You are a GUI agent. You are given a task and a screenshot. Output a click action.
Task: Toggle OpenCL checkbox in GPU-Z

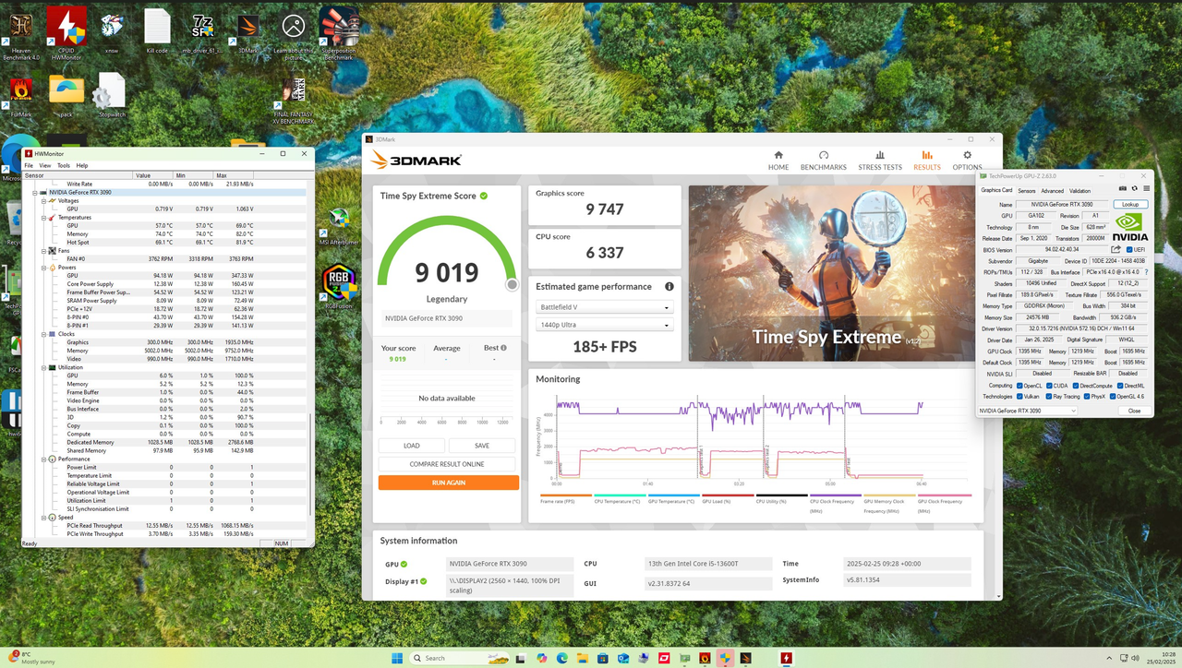click(1019, 386)
